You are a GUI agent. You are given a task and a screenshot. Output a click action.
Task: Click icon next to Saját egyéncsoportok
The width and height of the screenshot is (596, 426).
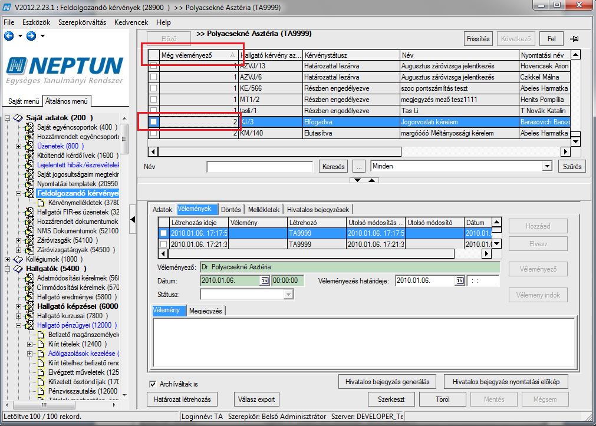[x=29, y=127]
